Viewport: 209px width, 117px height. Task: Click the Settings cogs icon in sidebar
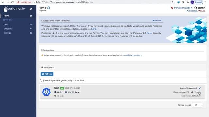click(x=31, y=33)
